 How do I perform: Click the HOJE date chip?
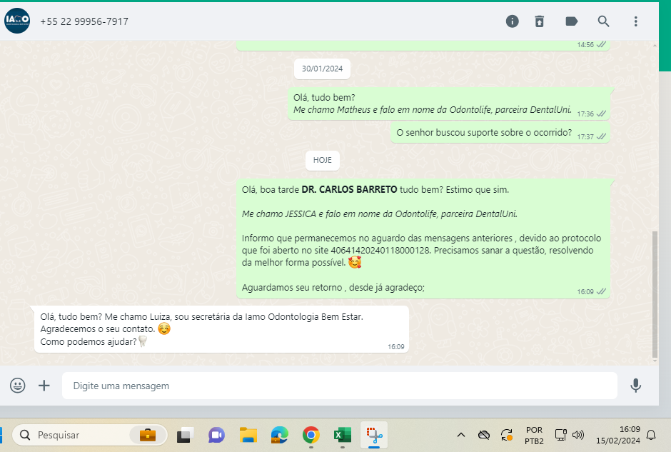(x=322, y=160)
